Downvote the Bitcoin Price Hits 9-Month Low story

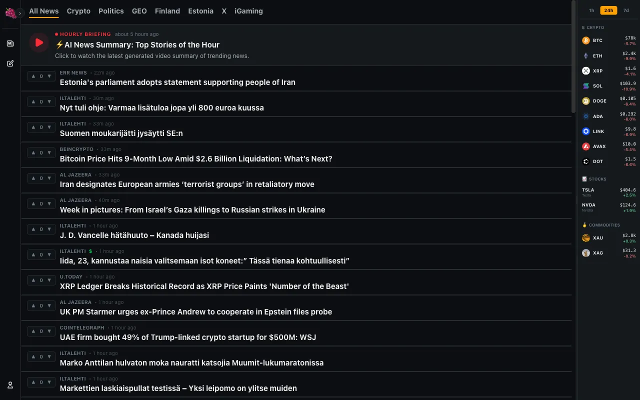point(49,153)
